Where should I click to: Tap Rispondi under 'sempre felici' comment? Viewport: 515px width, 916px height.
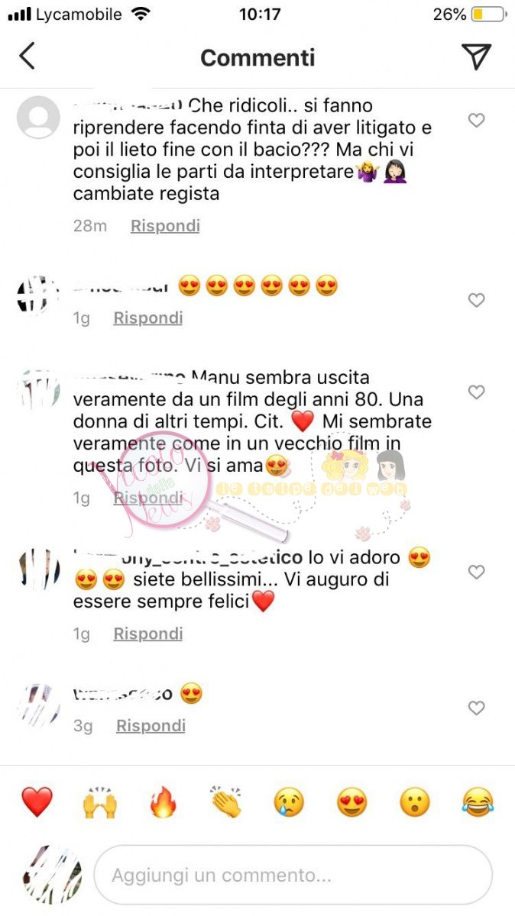pyautogui.click(x=148, y=634)
